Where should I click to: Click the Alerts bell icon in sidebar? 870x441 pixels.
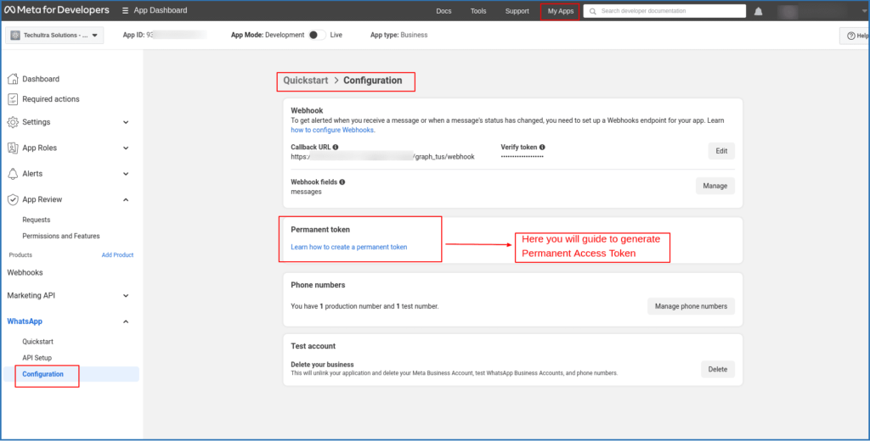pyautogui.click(x=13, y=173)
